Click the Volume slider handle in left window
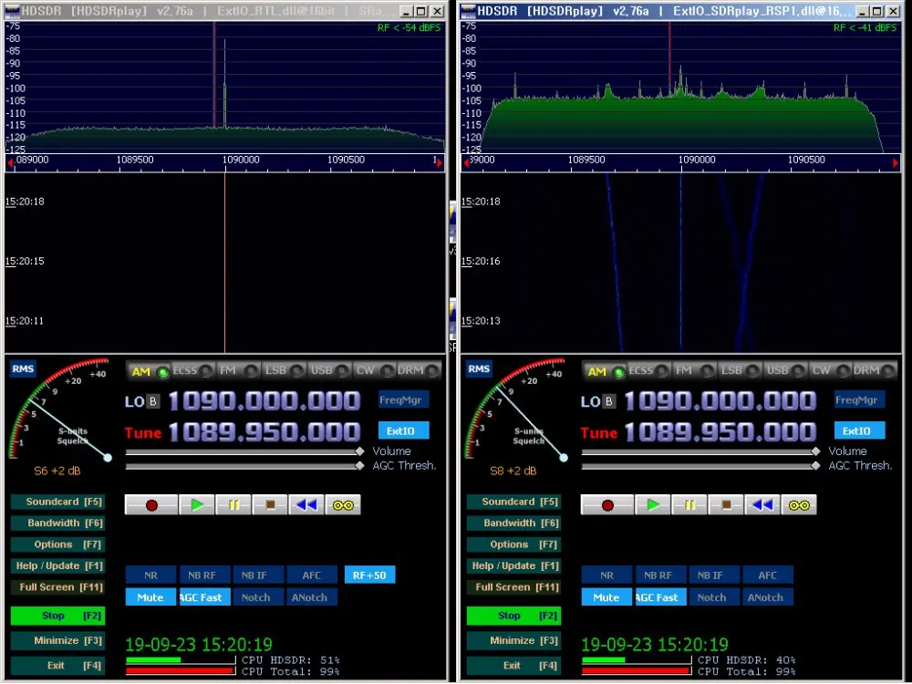 pos(360,451)
